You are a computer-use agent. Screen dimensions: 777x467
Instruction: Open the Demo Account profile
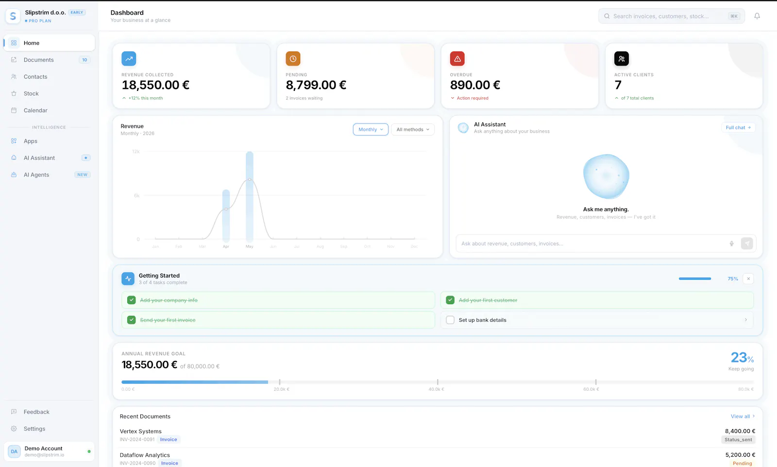[x=50, y=451]
